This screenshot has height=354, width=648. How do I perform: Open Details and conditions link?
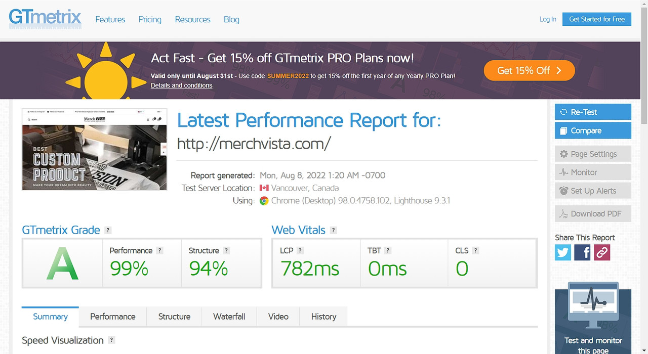181,85
